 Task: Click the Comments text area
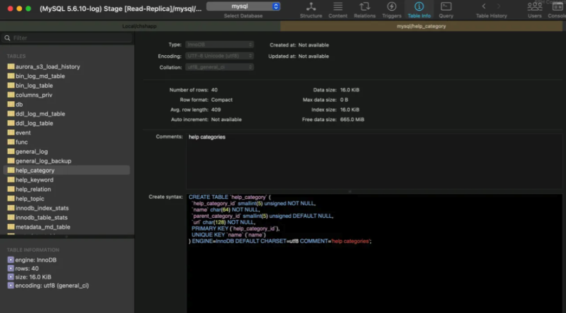pos(374,160)
